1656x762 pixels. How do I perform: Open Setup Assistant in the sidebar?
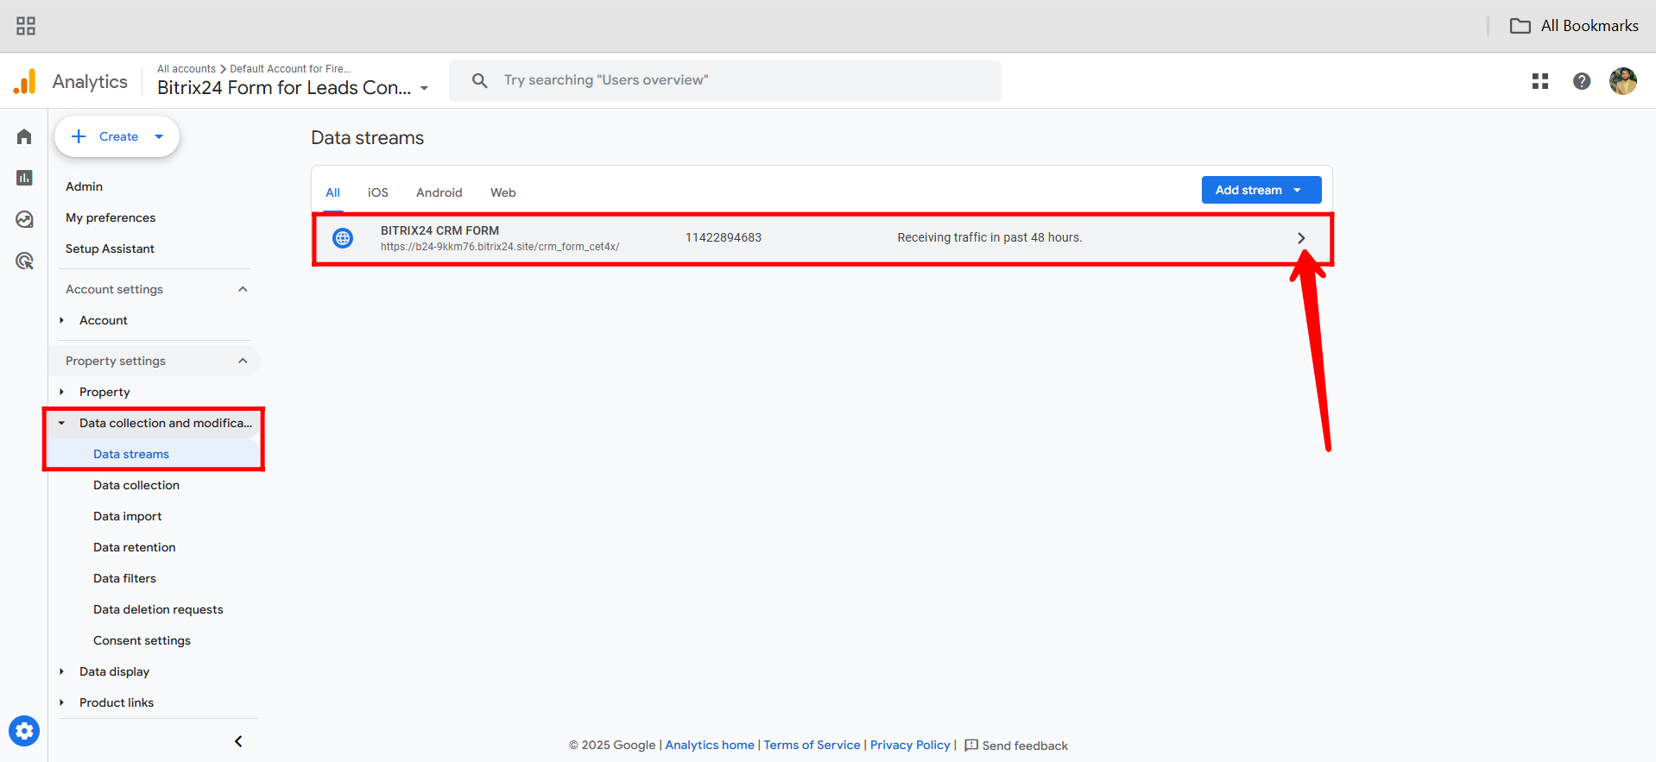pos(110,249)
